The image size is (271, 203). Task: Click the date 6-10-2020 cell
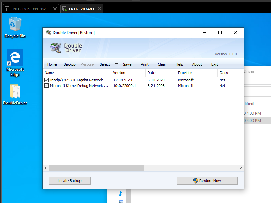point(156,80)
